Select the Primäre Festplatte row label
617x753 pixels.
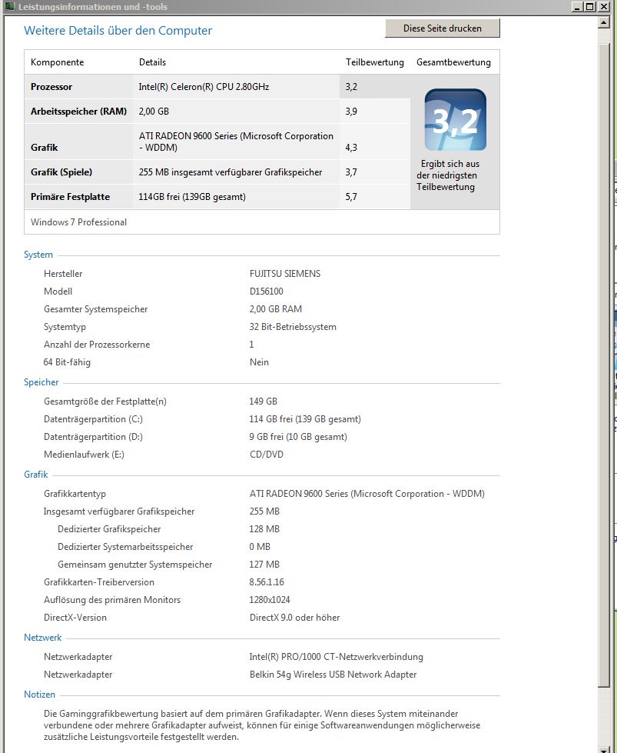click(x=70, y=196)
